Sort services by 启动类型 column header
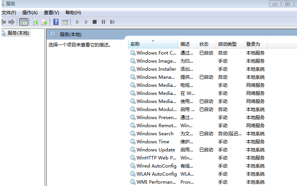Viewport: 297px width, 186px height. click(x=227, y=44)
